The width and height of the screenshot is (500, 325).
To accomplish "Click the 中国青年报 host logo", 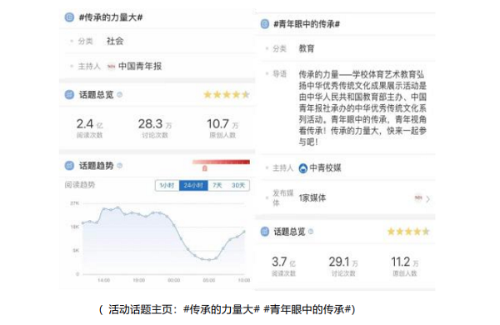I will [111, 67].
